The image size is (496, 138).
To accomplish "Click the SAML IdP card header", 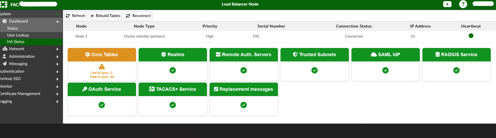I will pos(385,54).
